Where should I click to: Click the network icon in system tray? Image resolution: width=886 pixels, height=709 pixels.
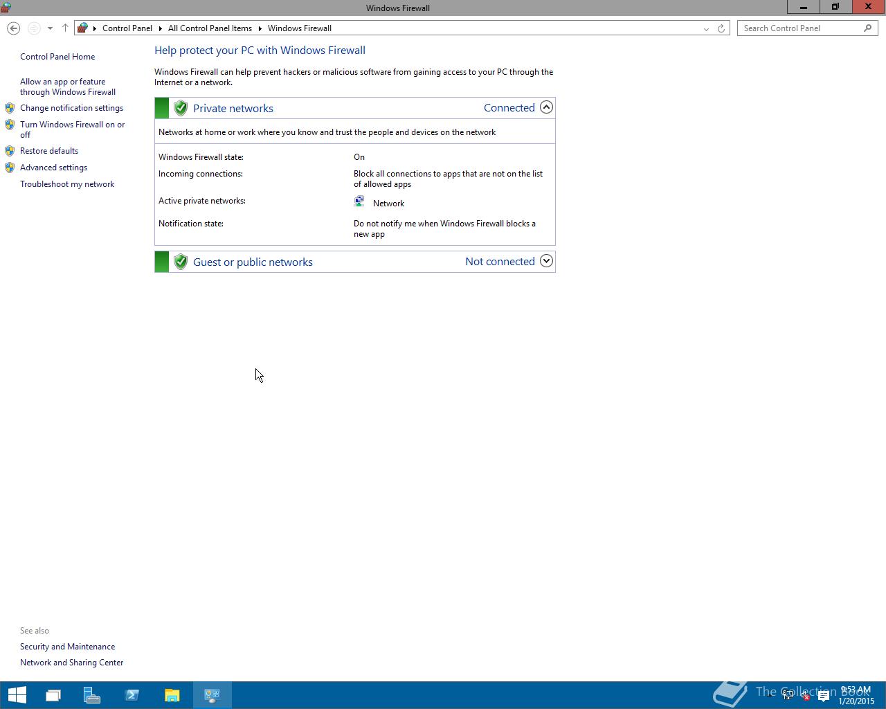(788, 696)
